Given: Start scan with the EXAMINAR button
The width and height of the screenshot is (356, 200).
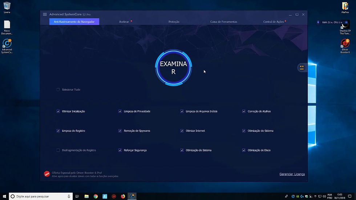Looking at the screenshot, I should (x=174, y=68).
